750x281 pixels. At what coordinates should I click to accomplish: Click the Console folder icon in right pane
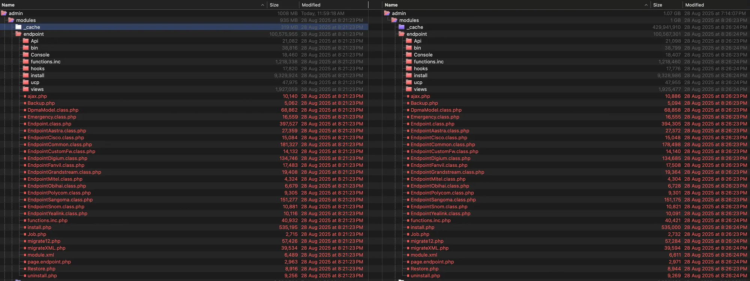409,55
